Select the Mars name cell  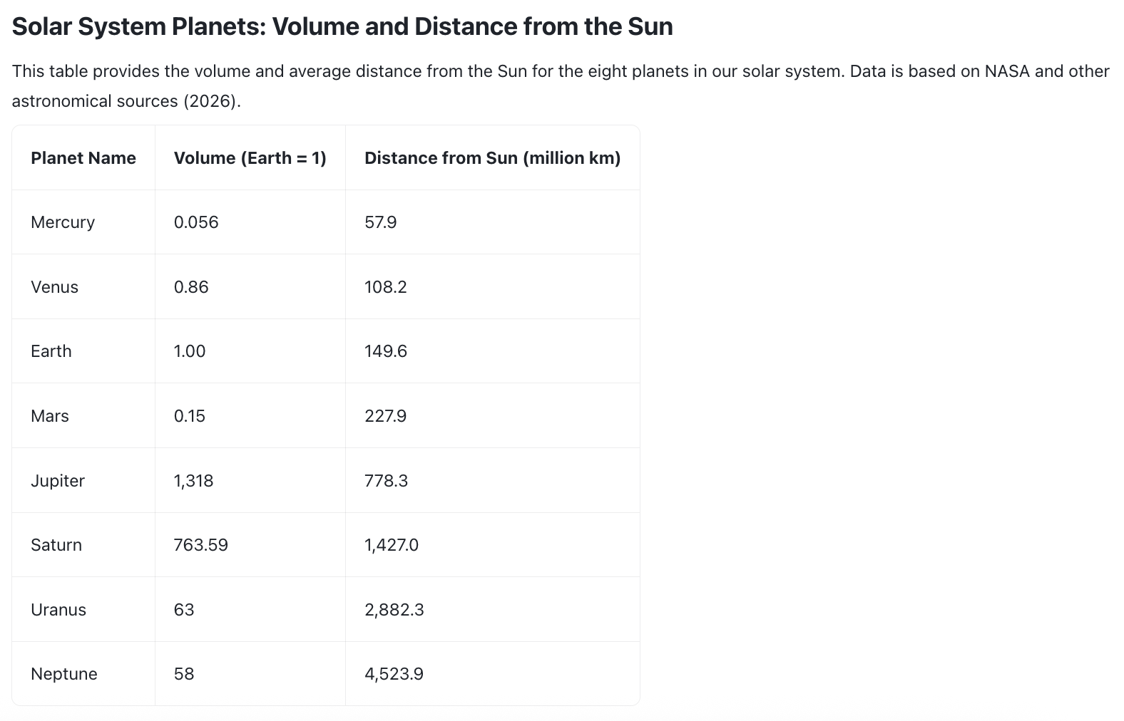coord(49,416)
